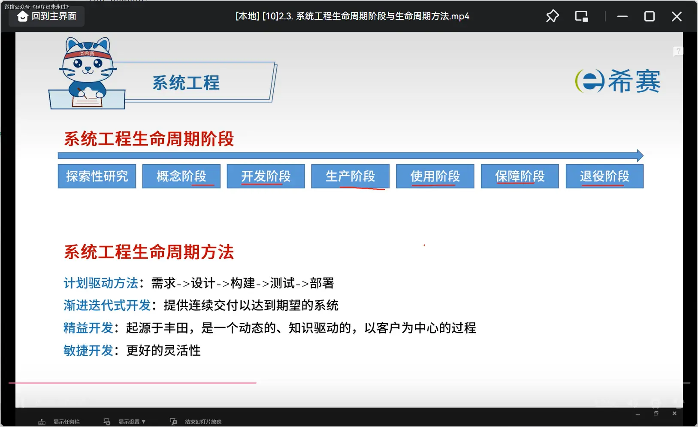Image resolution: width=698 pixels, height=427 pixels.
Task: Click the 生产阶段 stage box
Action: click(x=350, y=176)
